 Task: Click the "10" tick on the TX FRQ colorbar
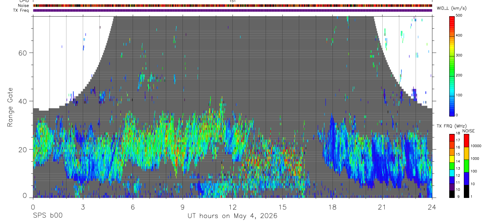[458, 190]
